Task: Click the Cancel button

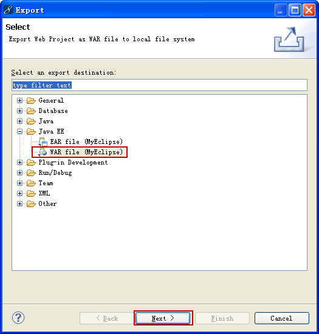Action: 282,318
